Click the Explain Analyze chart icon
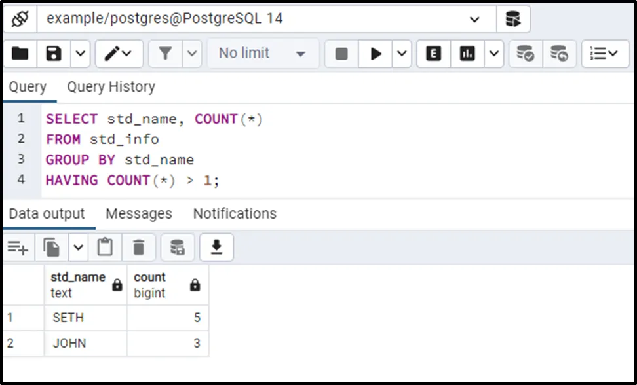Viewport: 637px width, 385px height. [467, 54]
